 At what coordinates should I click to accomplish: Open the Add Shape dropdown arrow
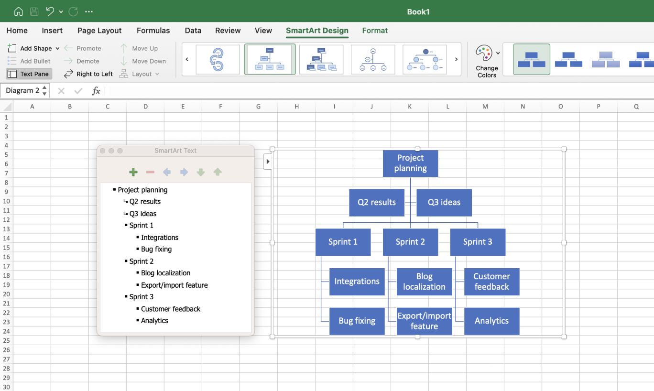tap(57, 48)
